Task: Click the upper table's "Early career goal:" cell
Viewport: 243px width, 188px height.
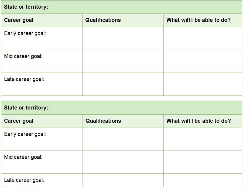Action: coord(42,38)
